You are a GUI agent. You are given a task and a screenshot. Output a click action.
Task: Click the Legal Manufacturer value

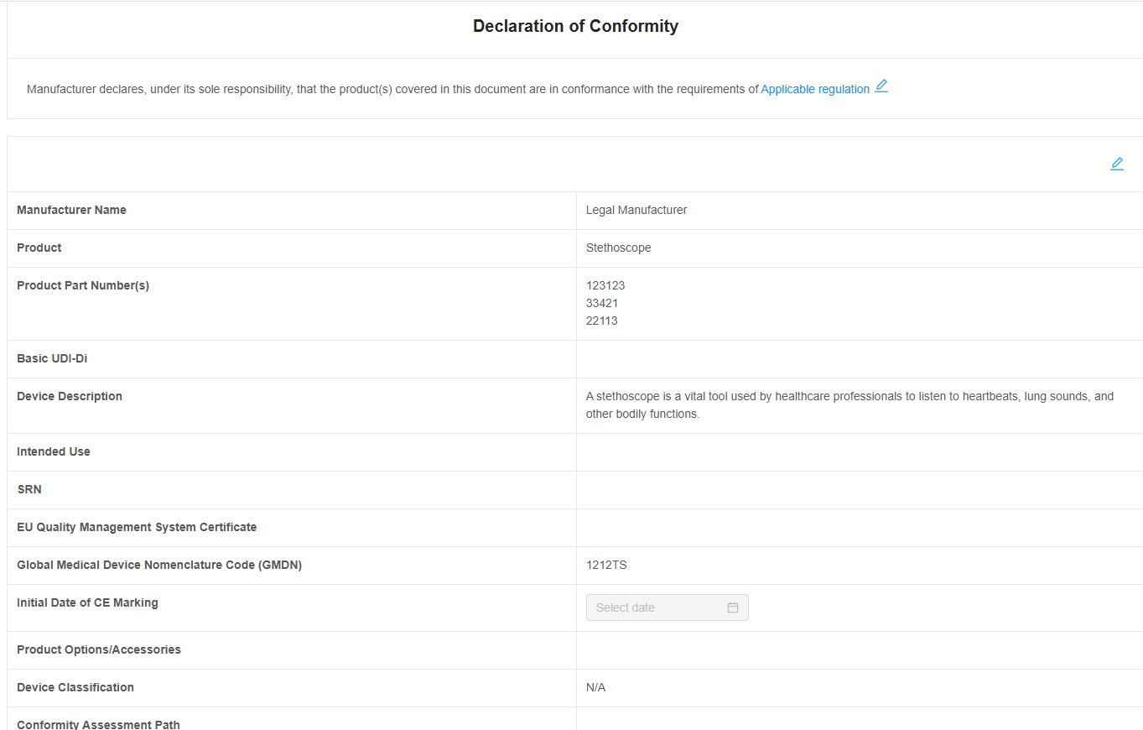(x=636, y=210)
